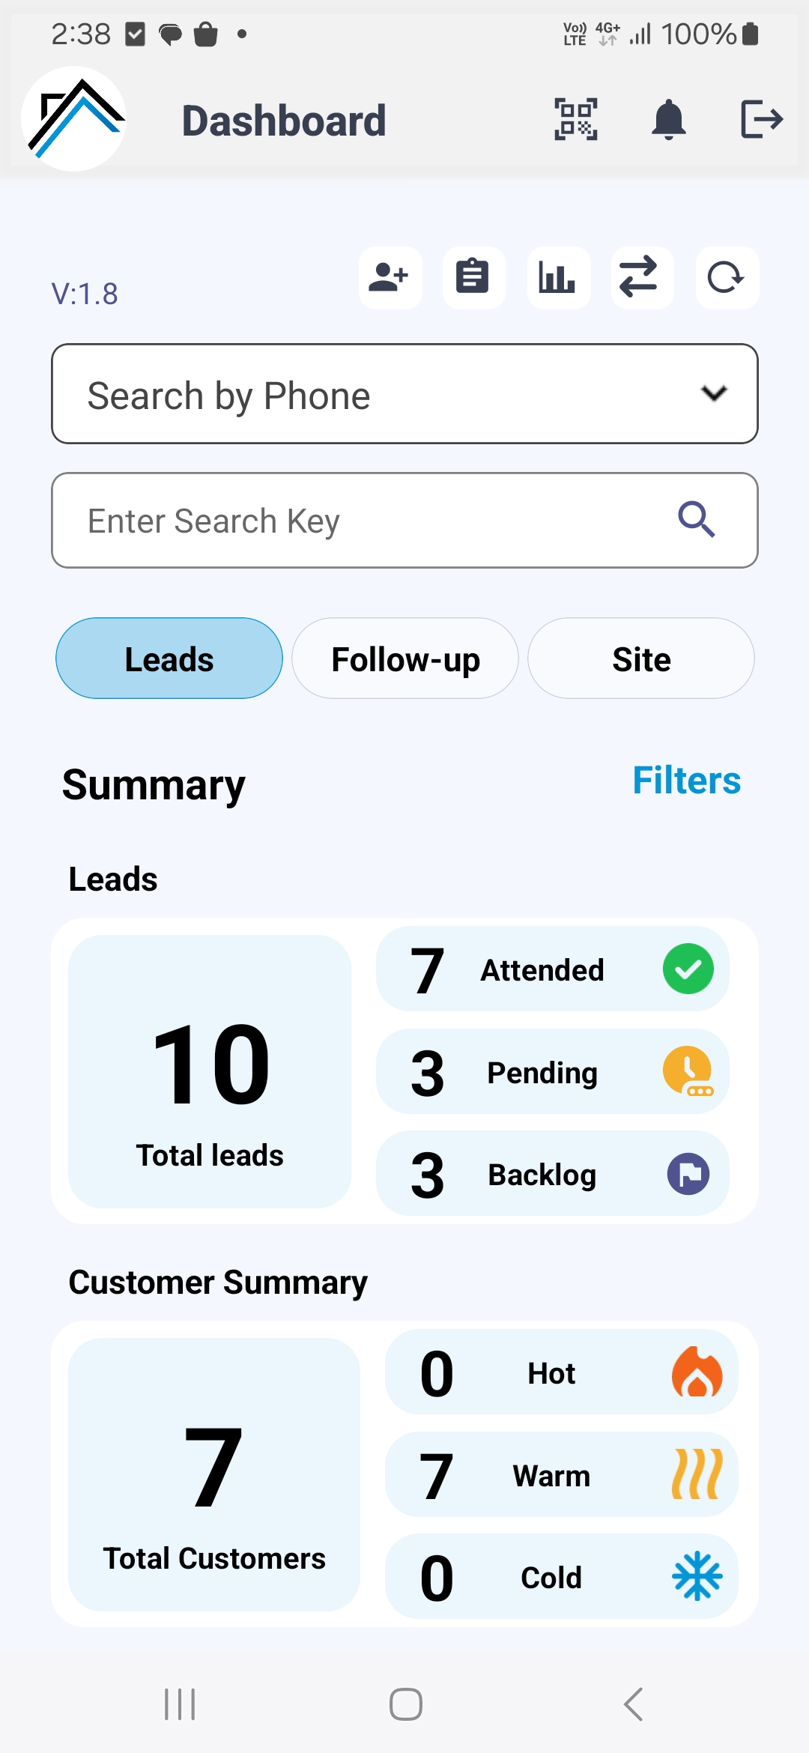Open notifications bell
Screen dimensions: 809x1753
coord(669,119)
